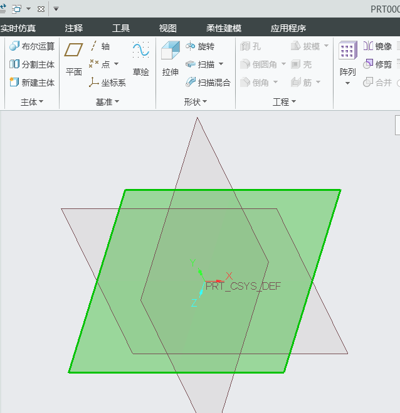Select the PRT_CSYS_DEF coordinate system label
This screenshot has height=413, width=400.
[x=243, y=286]
